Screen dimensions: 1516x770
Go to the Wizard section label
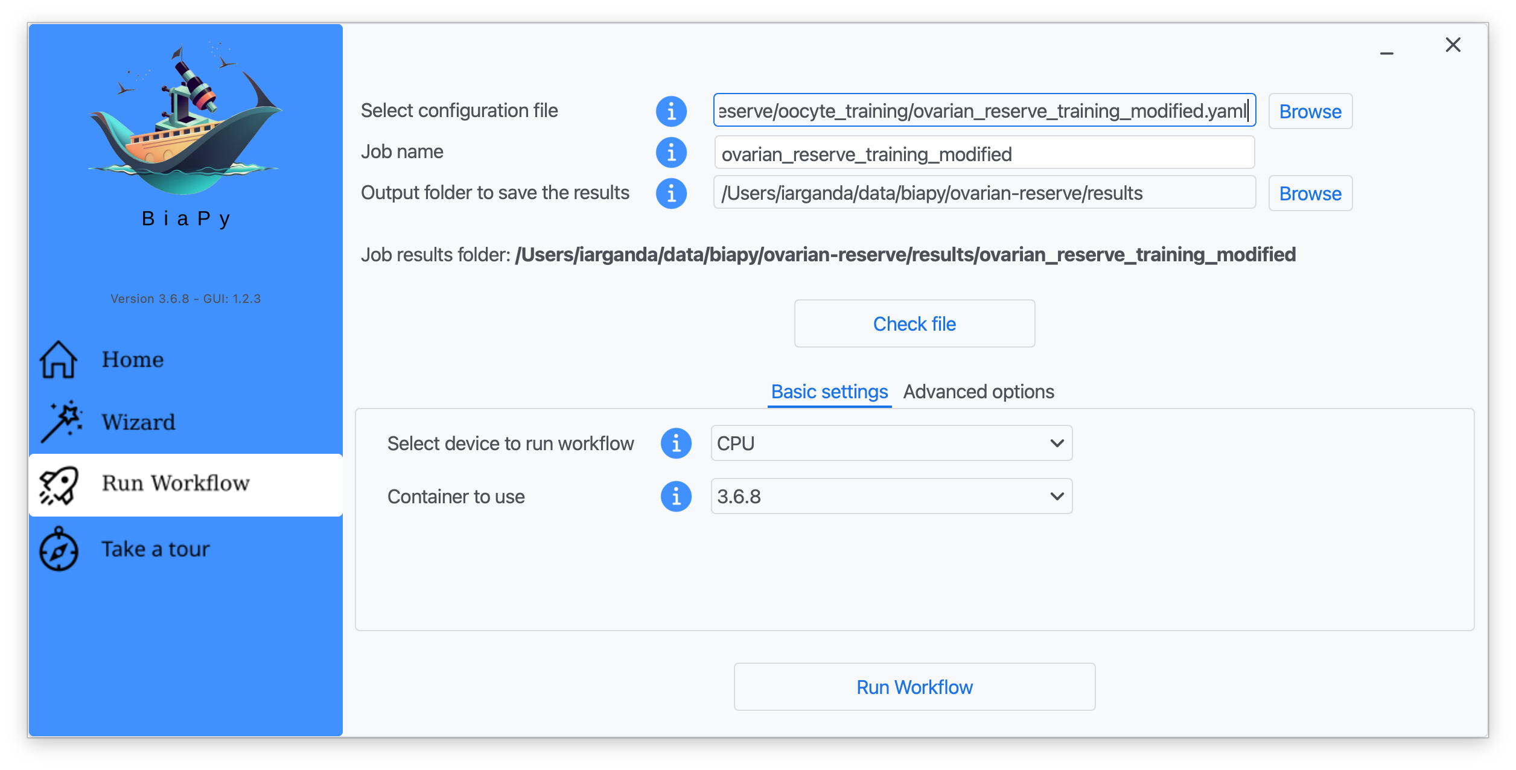pyautogui.click(x=138, y=422)
